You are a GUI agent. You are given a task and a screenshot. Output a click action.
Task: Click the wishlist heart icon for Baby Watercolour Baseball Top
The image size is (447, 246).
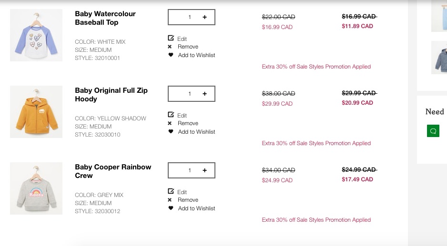tap(171, 55)
